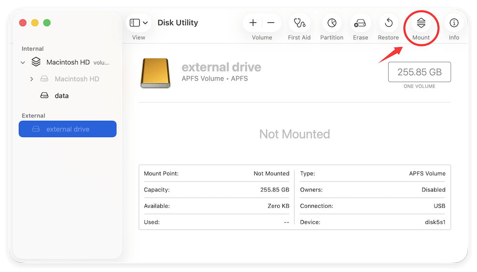Click the Device value disk5s1
This screenshot has width=477, height=272.
(x=435, y=222)
